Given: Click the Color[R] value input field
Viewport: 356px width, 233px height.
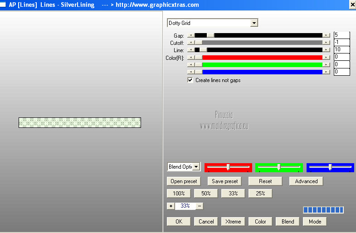Looking at the screenshot, I should (x=341, y=57).
